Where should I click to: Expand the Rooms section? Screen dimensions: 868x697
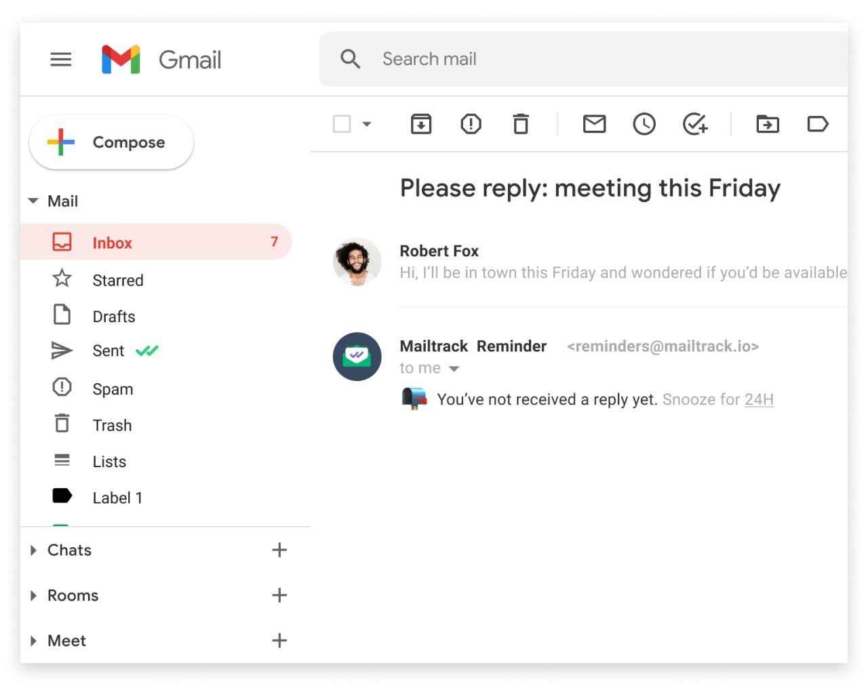[33, 596]
